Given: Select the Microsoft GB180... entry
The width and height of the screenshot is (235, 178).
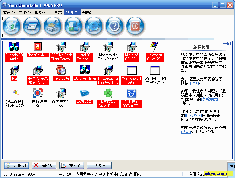Looking at the screenshot, I should (132, 52).
